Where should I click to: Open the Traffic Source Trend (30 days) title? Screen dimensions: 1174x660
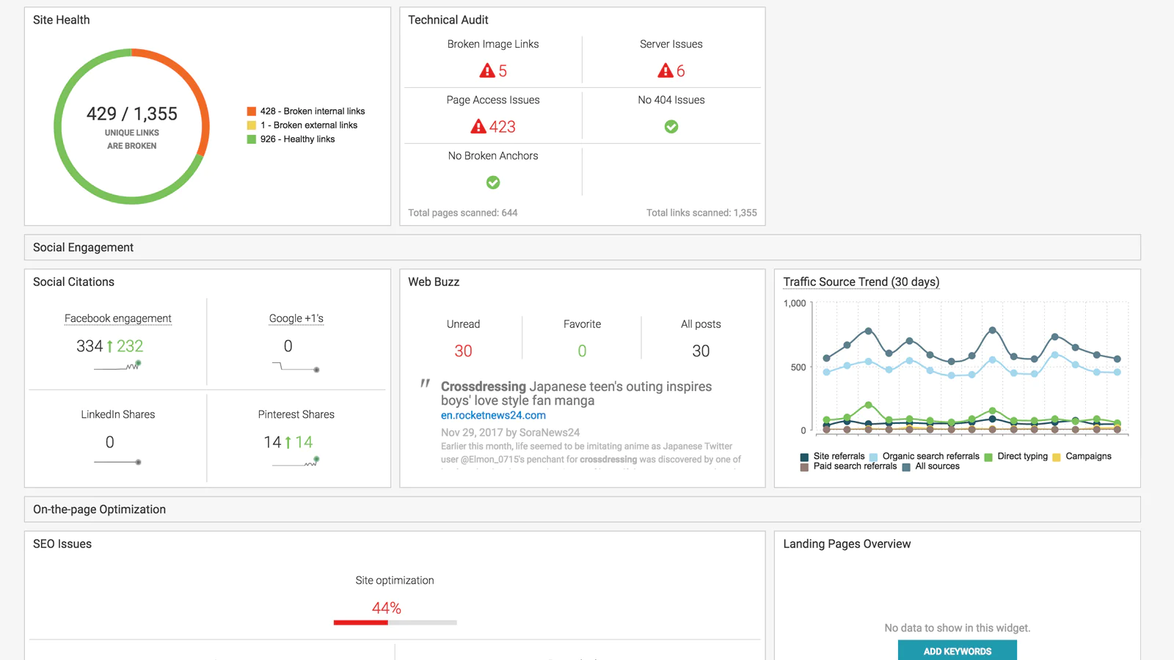(861, 282)
